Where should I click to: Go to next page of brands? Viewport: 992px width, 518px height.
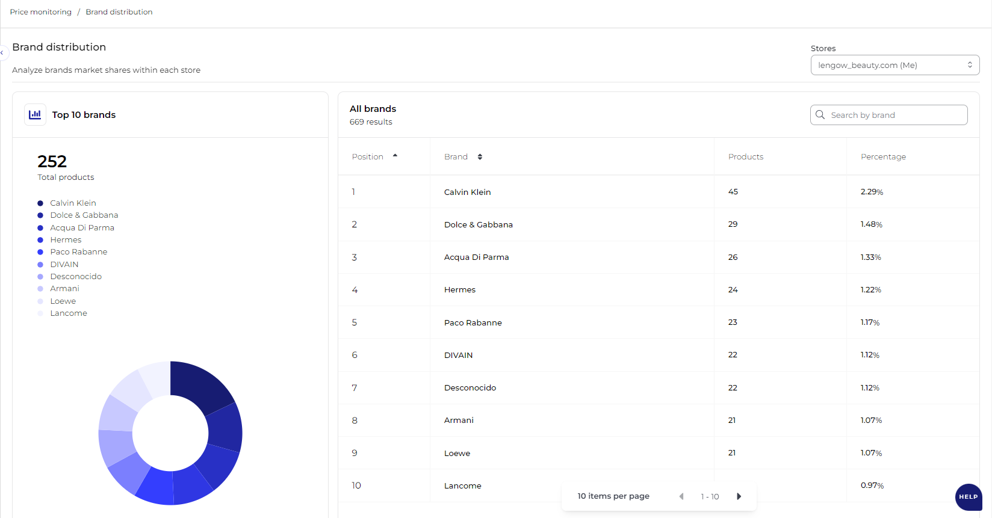coord(739,496)
